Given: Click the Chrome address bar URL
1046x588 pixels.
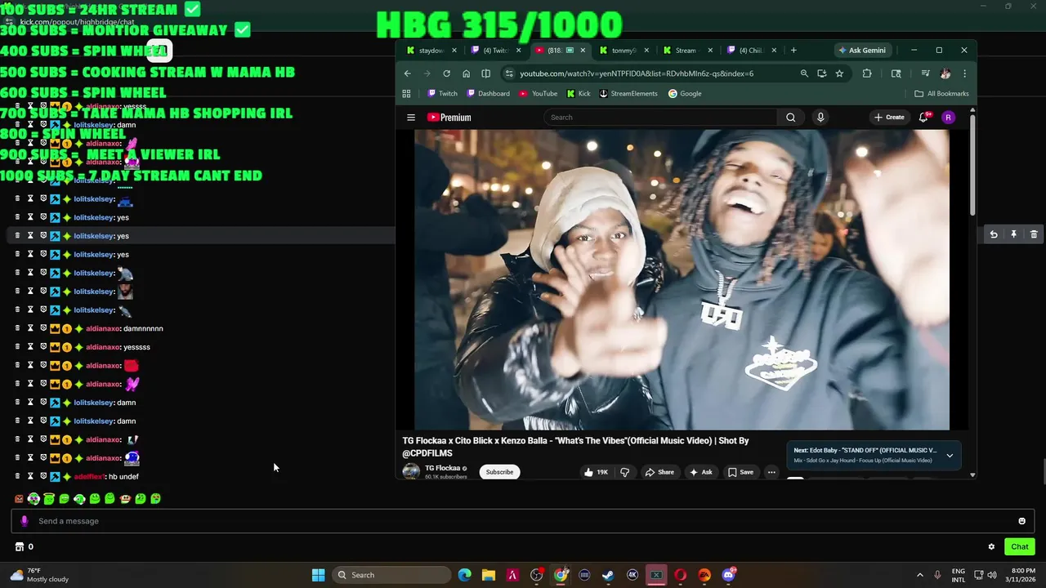Looking at the screenshot, I should coord(637,73).
